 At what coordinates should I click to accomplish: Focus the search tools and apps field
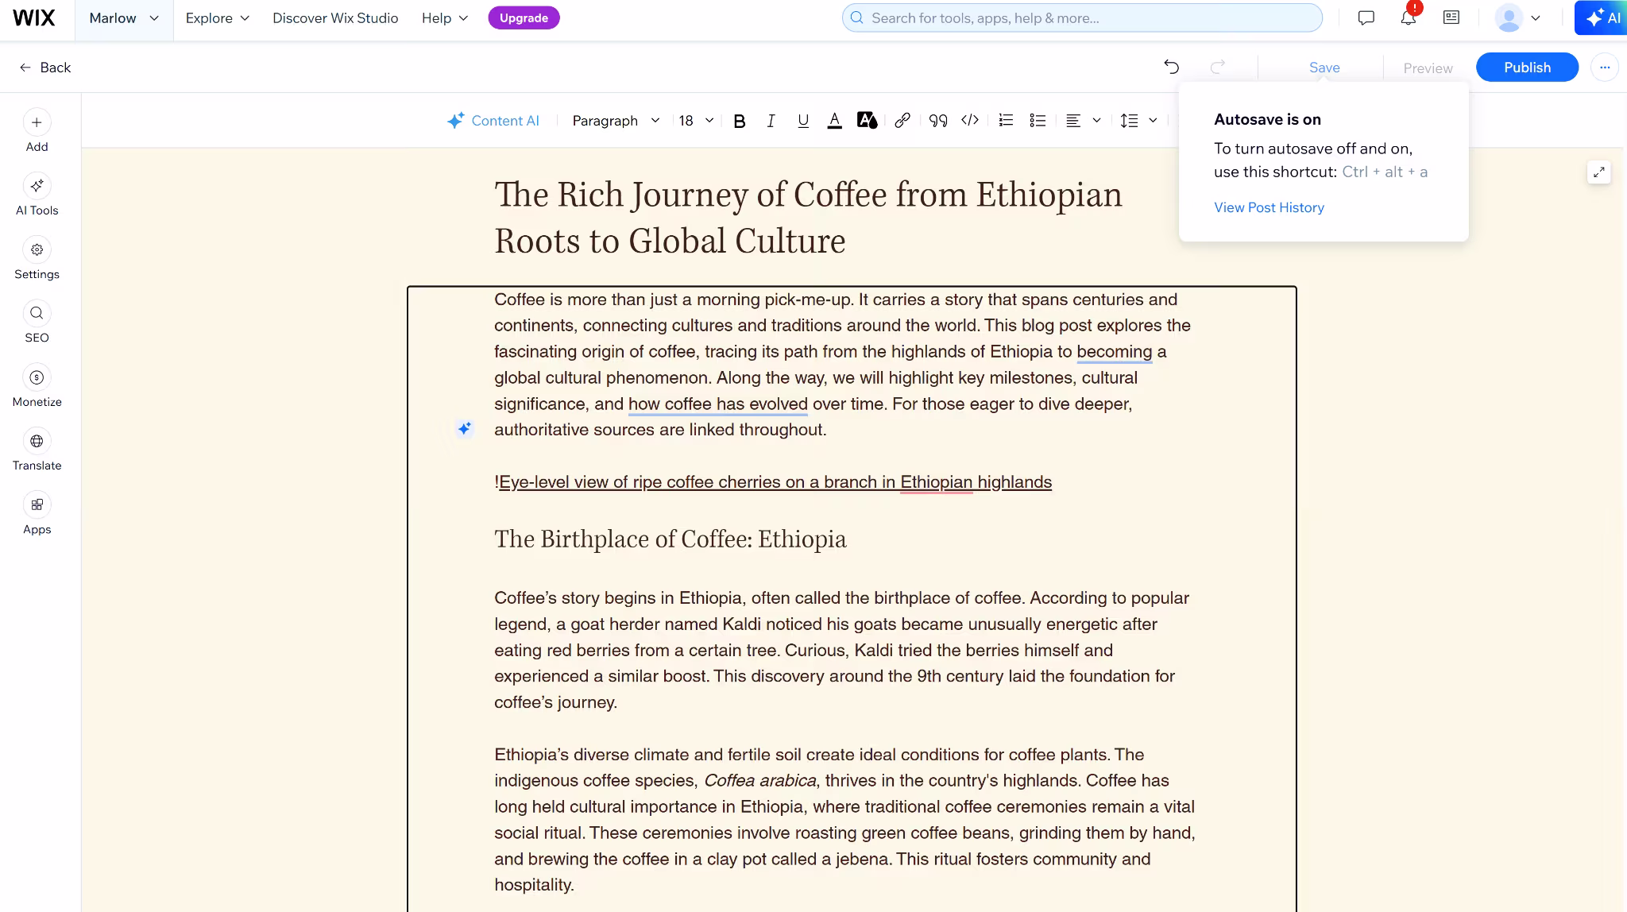1082,17
